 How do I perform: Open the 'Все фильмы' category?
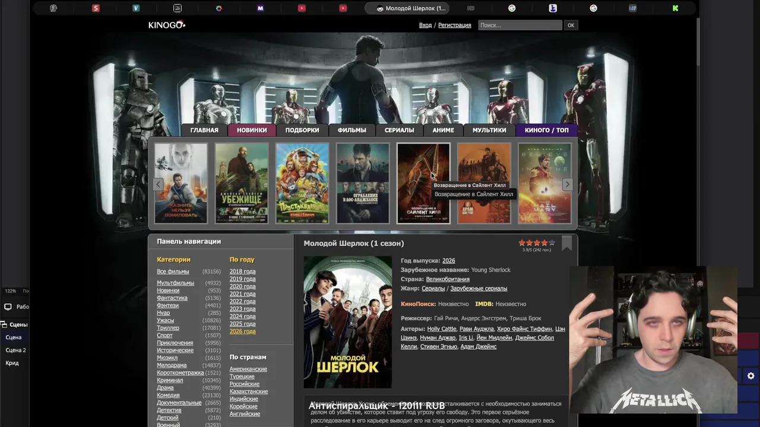(x=173, y=272)
